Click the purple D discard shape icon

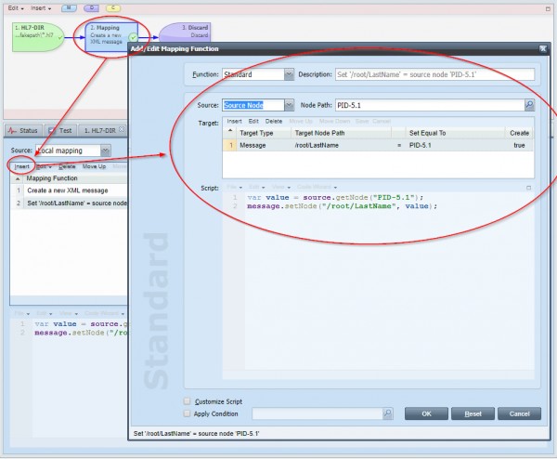pyautogui.click(x=91, y=7)
